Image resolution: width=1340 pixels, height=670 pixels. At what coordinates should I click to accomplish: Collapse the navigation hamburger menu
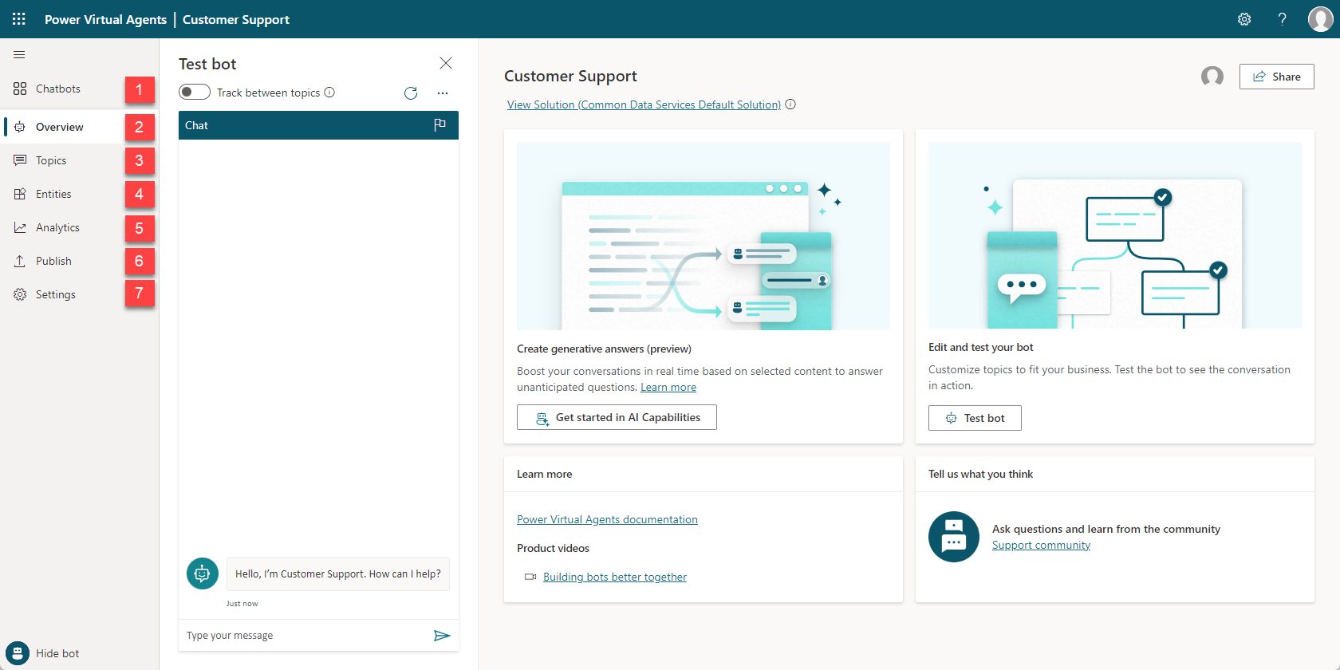tap(19, 54)
